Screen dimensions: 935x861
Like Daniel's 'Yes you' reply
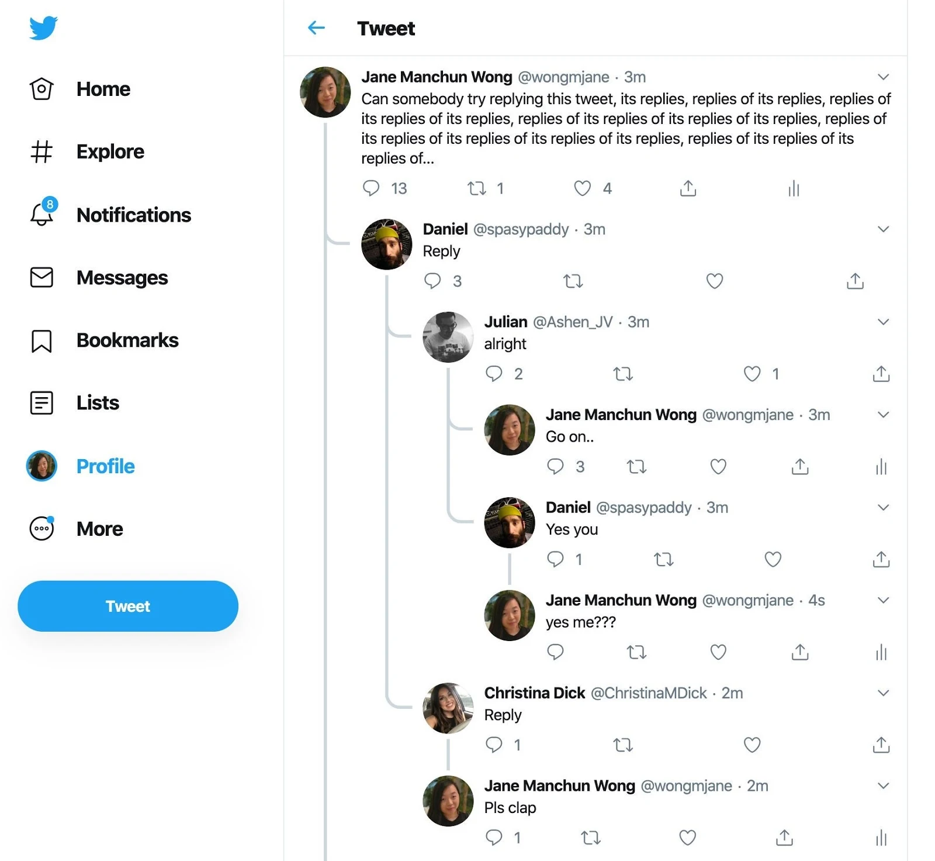pos(772,559)
